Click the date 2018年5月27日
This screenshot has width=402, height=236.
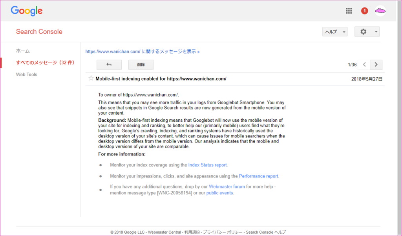pos(367,79)
